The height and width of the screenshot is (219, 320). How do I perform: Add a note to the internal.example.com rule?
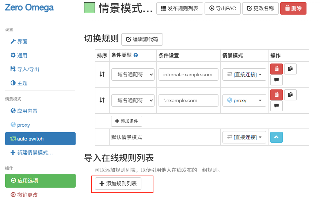point(277,80)
